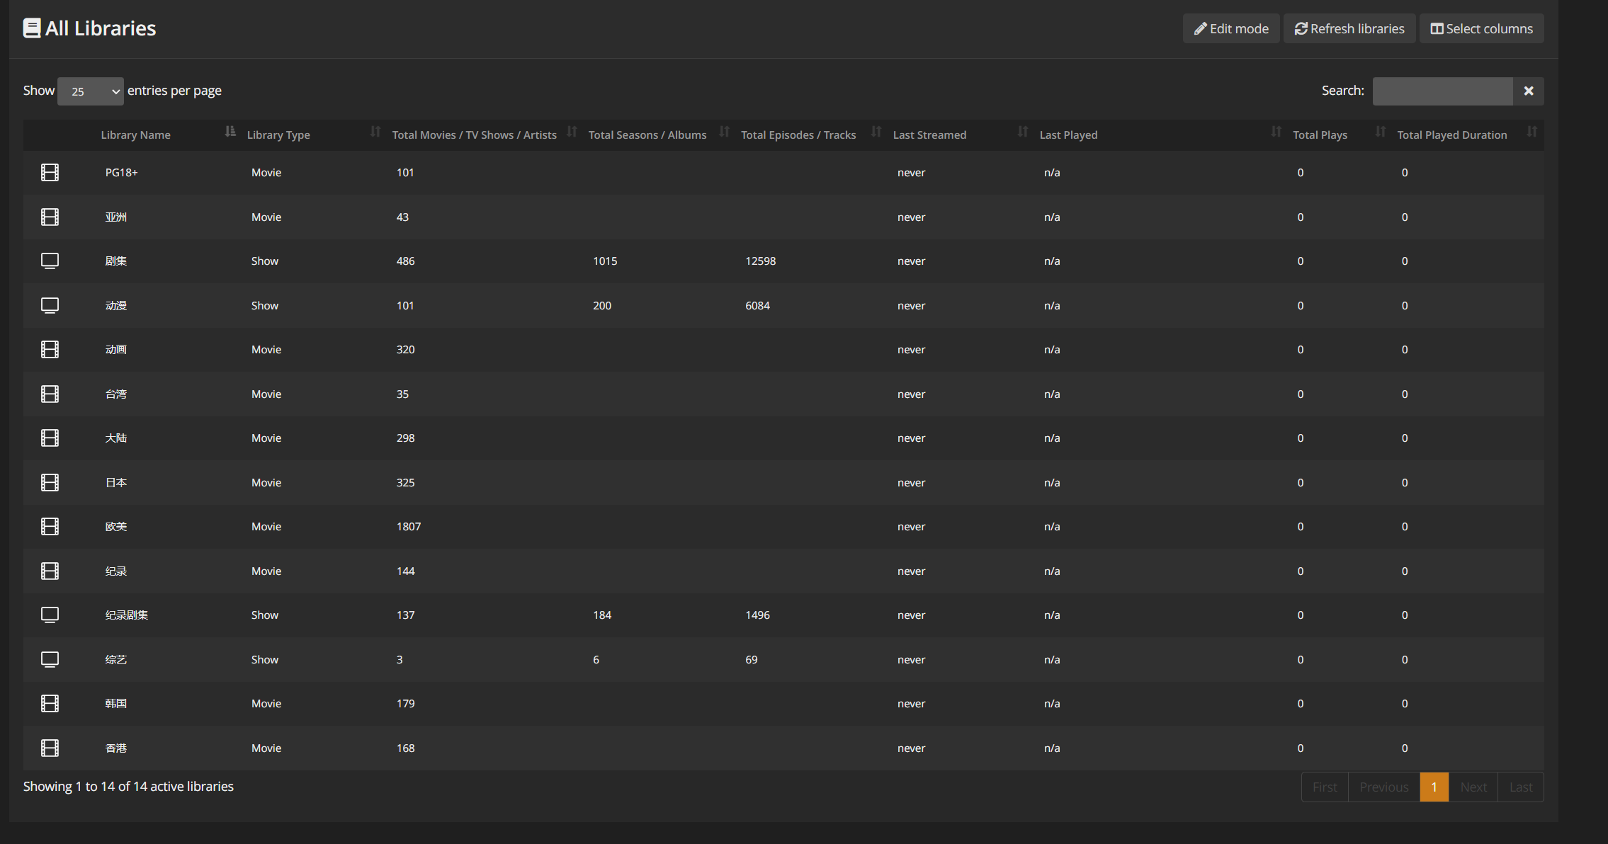Clear the search field with X icon
1608x844 pixels.
(1528, 91)
